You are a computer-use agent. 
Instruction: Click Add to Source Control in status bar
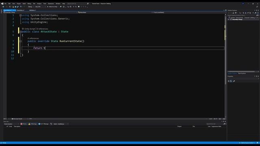(247, 143)
